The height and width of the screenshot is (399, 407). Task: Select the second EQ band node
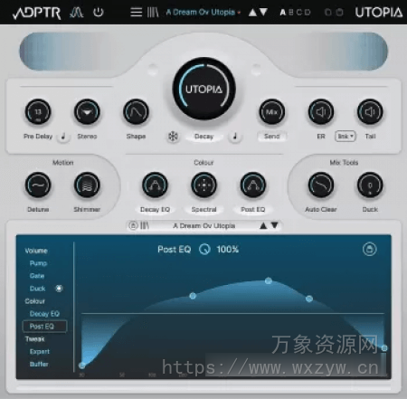click(x=193, y=296)
